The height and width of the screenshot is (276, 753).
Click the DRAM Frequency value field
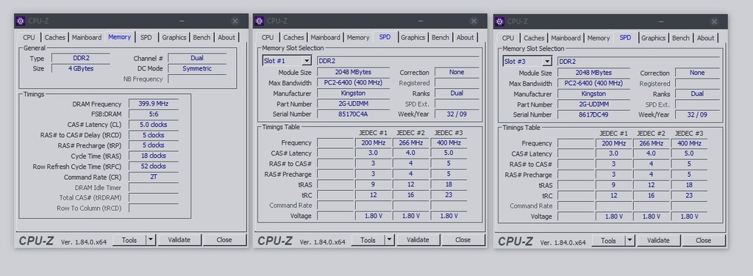pyautogui.click(x=153, y=103)
